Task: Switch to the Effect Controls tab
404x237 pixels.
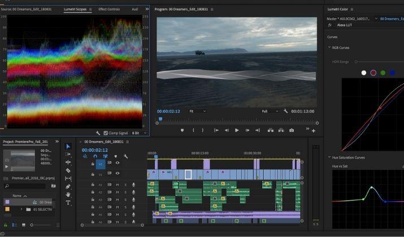Action: coord(109,9)
